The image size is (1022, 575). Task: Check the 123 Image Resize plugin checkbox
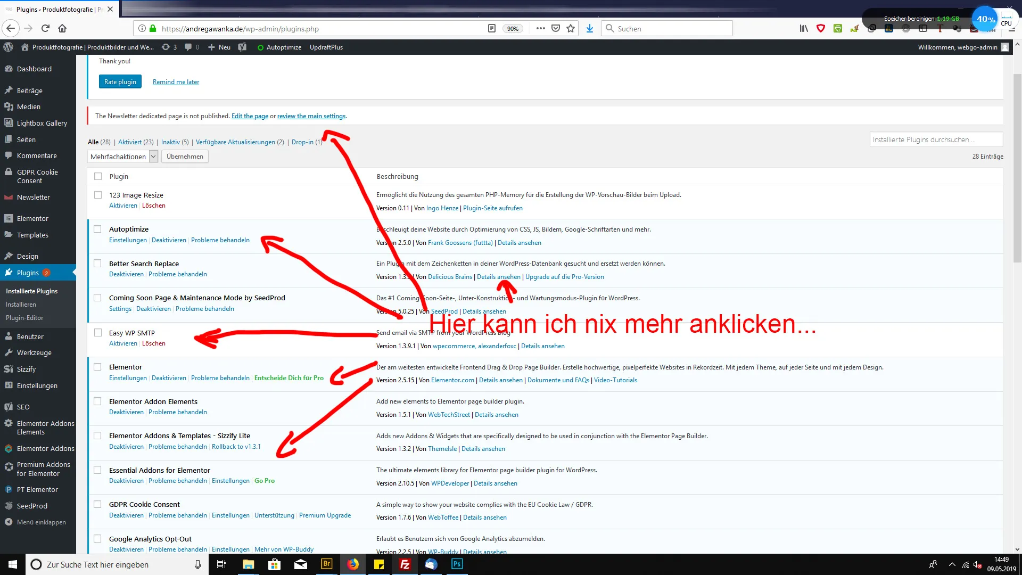[x=98, y=195]
